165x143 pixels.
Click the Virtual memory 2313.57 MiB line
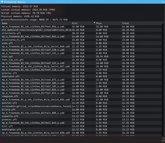point(19,6)
